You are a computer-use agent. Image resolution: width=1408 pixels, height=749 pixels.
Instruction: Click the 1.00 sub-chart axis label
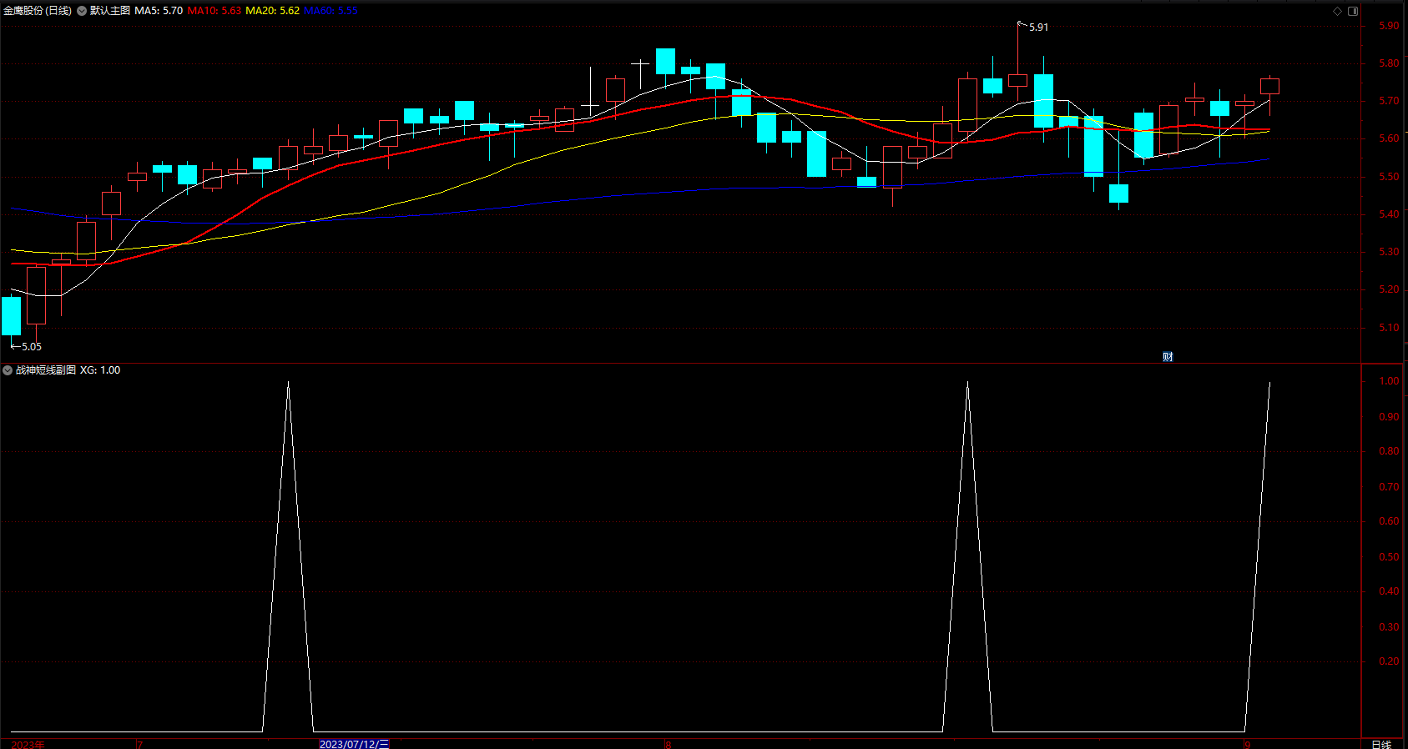[1389, 381]
